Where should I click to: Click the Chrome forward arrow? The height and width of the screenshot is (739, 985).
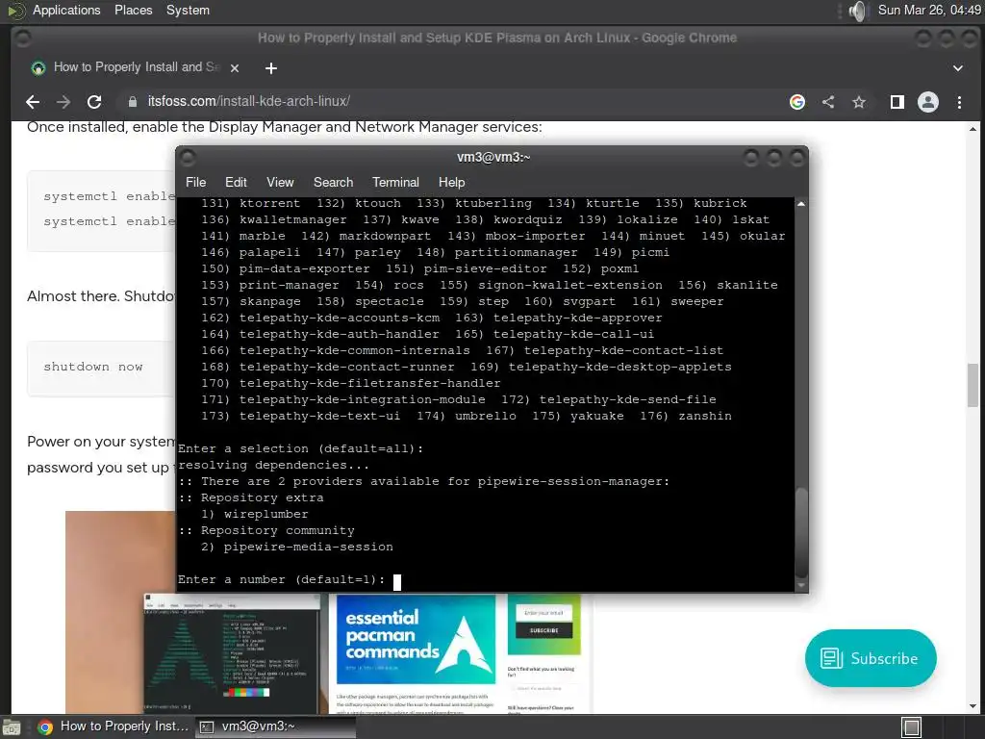pyautogui.click(x=63, y=102)
